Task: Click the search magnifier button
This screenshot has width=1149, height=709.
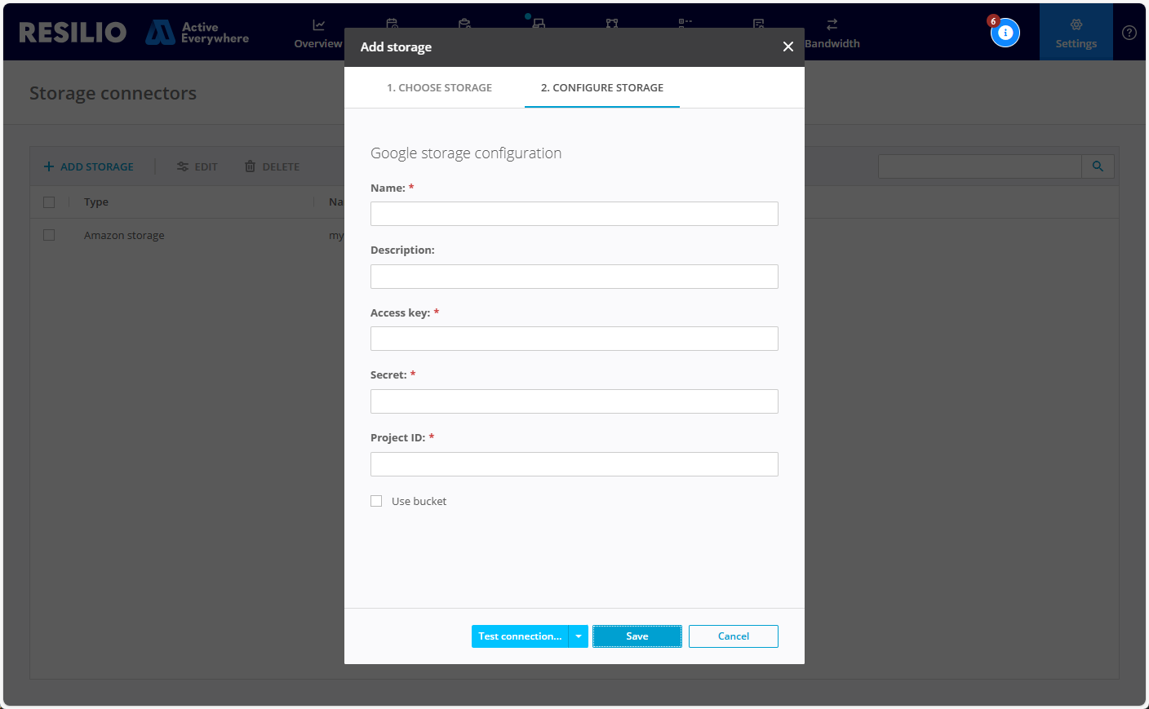Action: coord(1098,166)
